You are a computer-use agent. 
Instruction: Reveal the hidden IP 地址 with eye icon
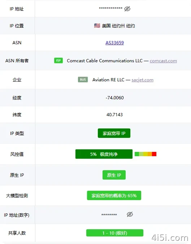click(127, 9)
